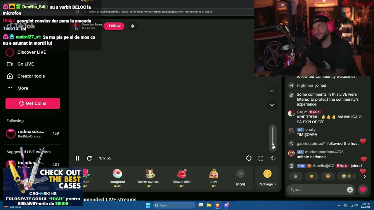Click Highman username in chat

click(305, 85)
